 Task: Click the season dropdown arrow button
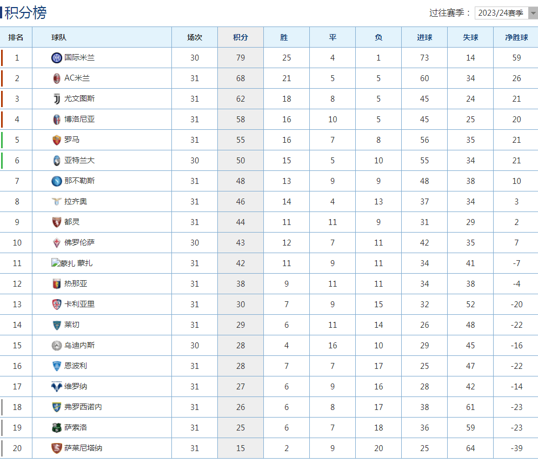533,13
